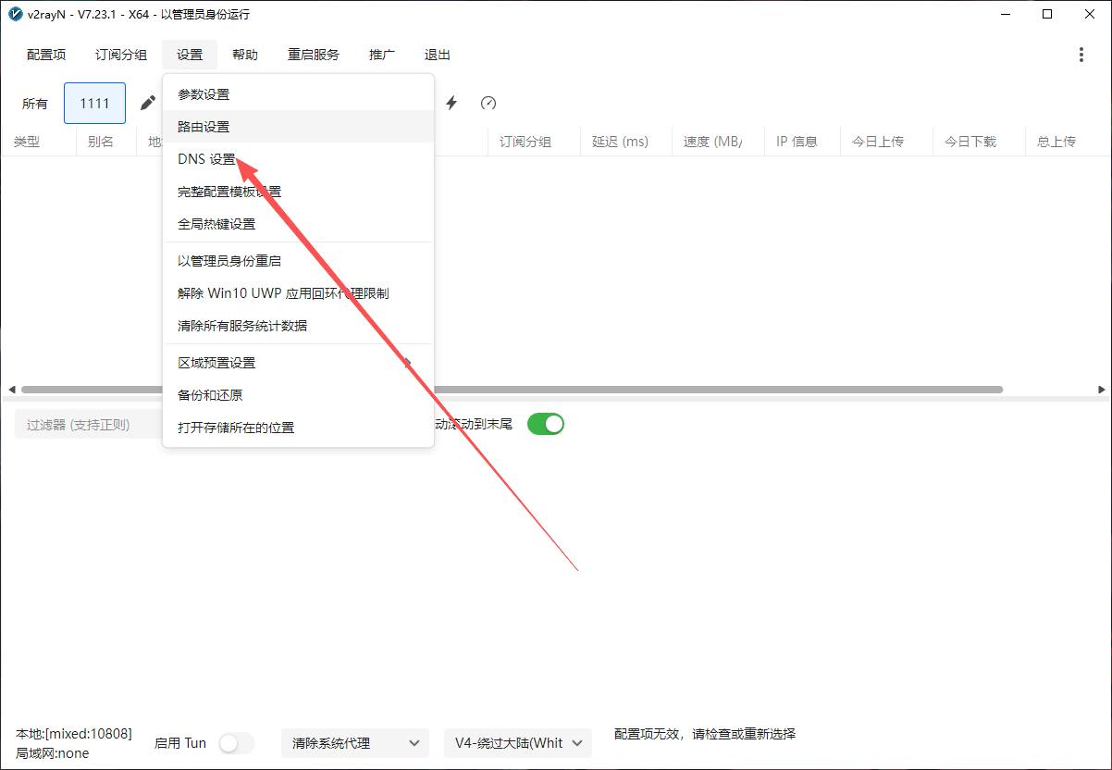This screenshot has height=770, width=1112.
Task: Click the left scroll arrow of server list
Action: click(x=11, y=390)
